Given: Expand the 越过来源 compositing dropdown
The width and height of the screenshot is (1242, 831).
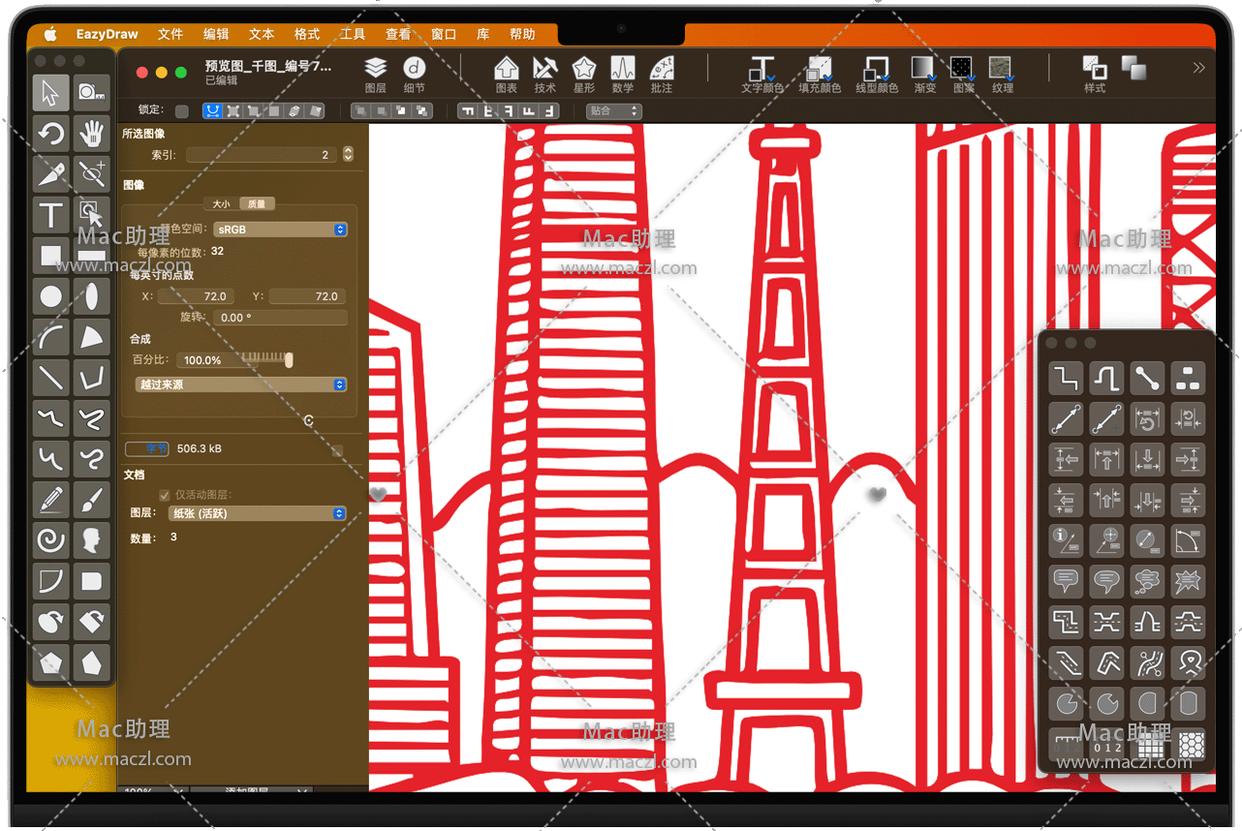Looking at the screenshot, I should [241, 385].
